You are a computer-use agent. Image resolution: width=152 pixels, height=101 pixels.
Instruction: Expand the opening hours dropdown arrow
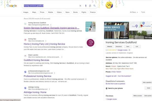point(129,66)
